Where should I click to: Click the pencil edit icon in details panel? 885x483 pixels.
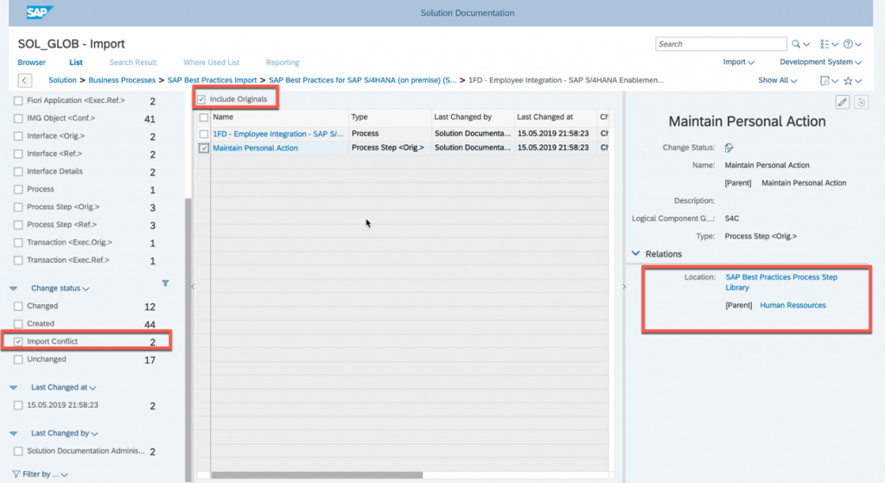click(843, 102)
